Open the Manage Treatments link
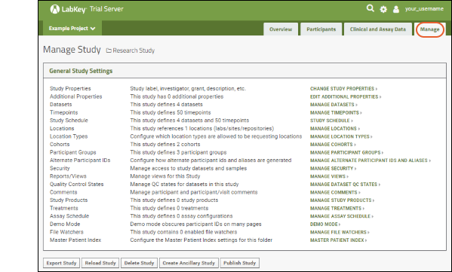 (x=337, y=208)
